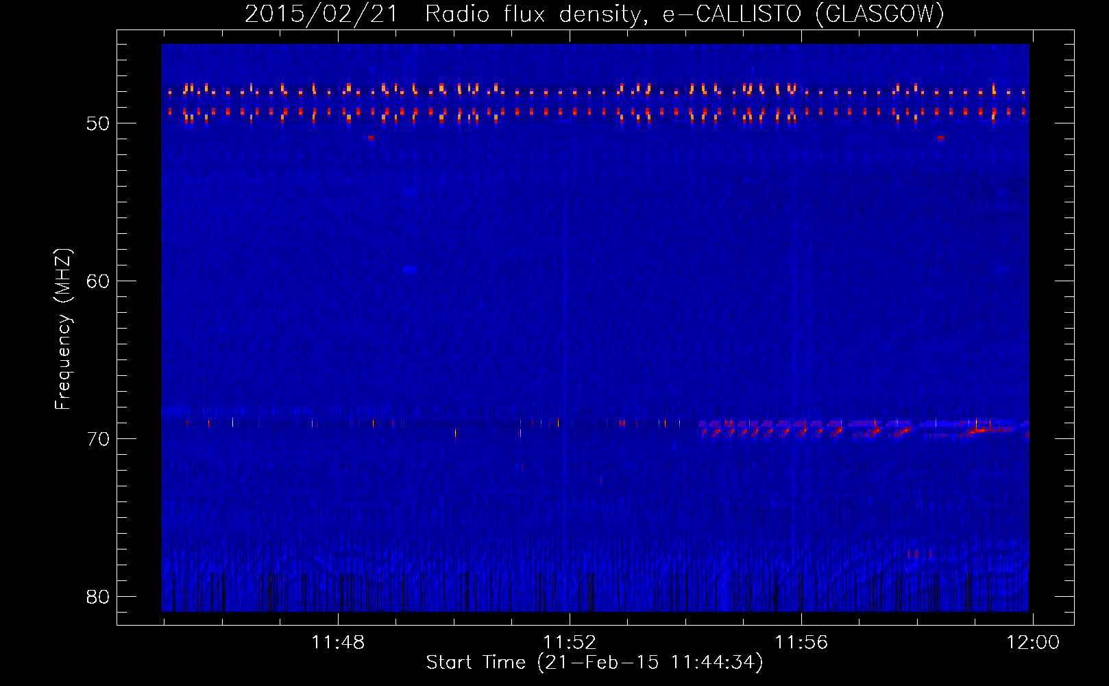Click the 'Start Time (21-Feb-15 11:44:34)' axis caption

point(594,663)
